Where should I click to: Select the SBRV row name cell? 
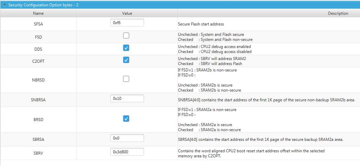(38, 153)
